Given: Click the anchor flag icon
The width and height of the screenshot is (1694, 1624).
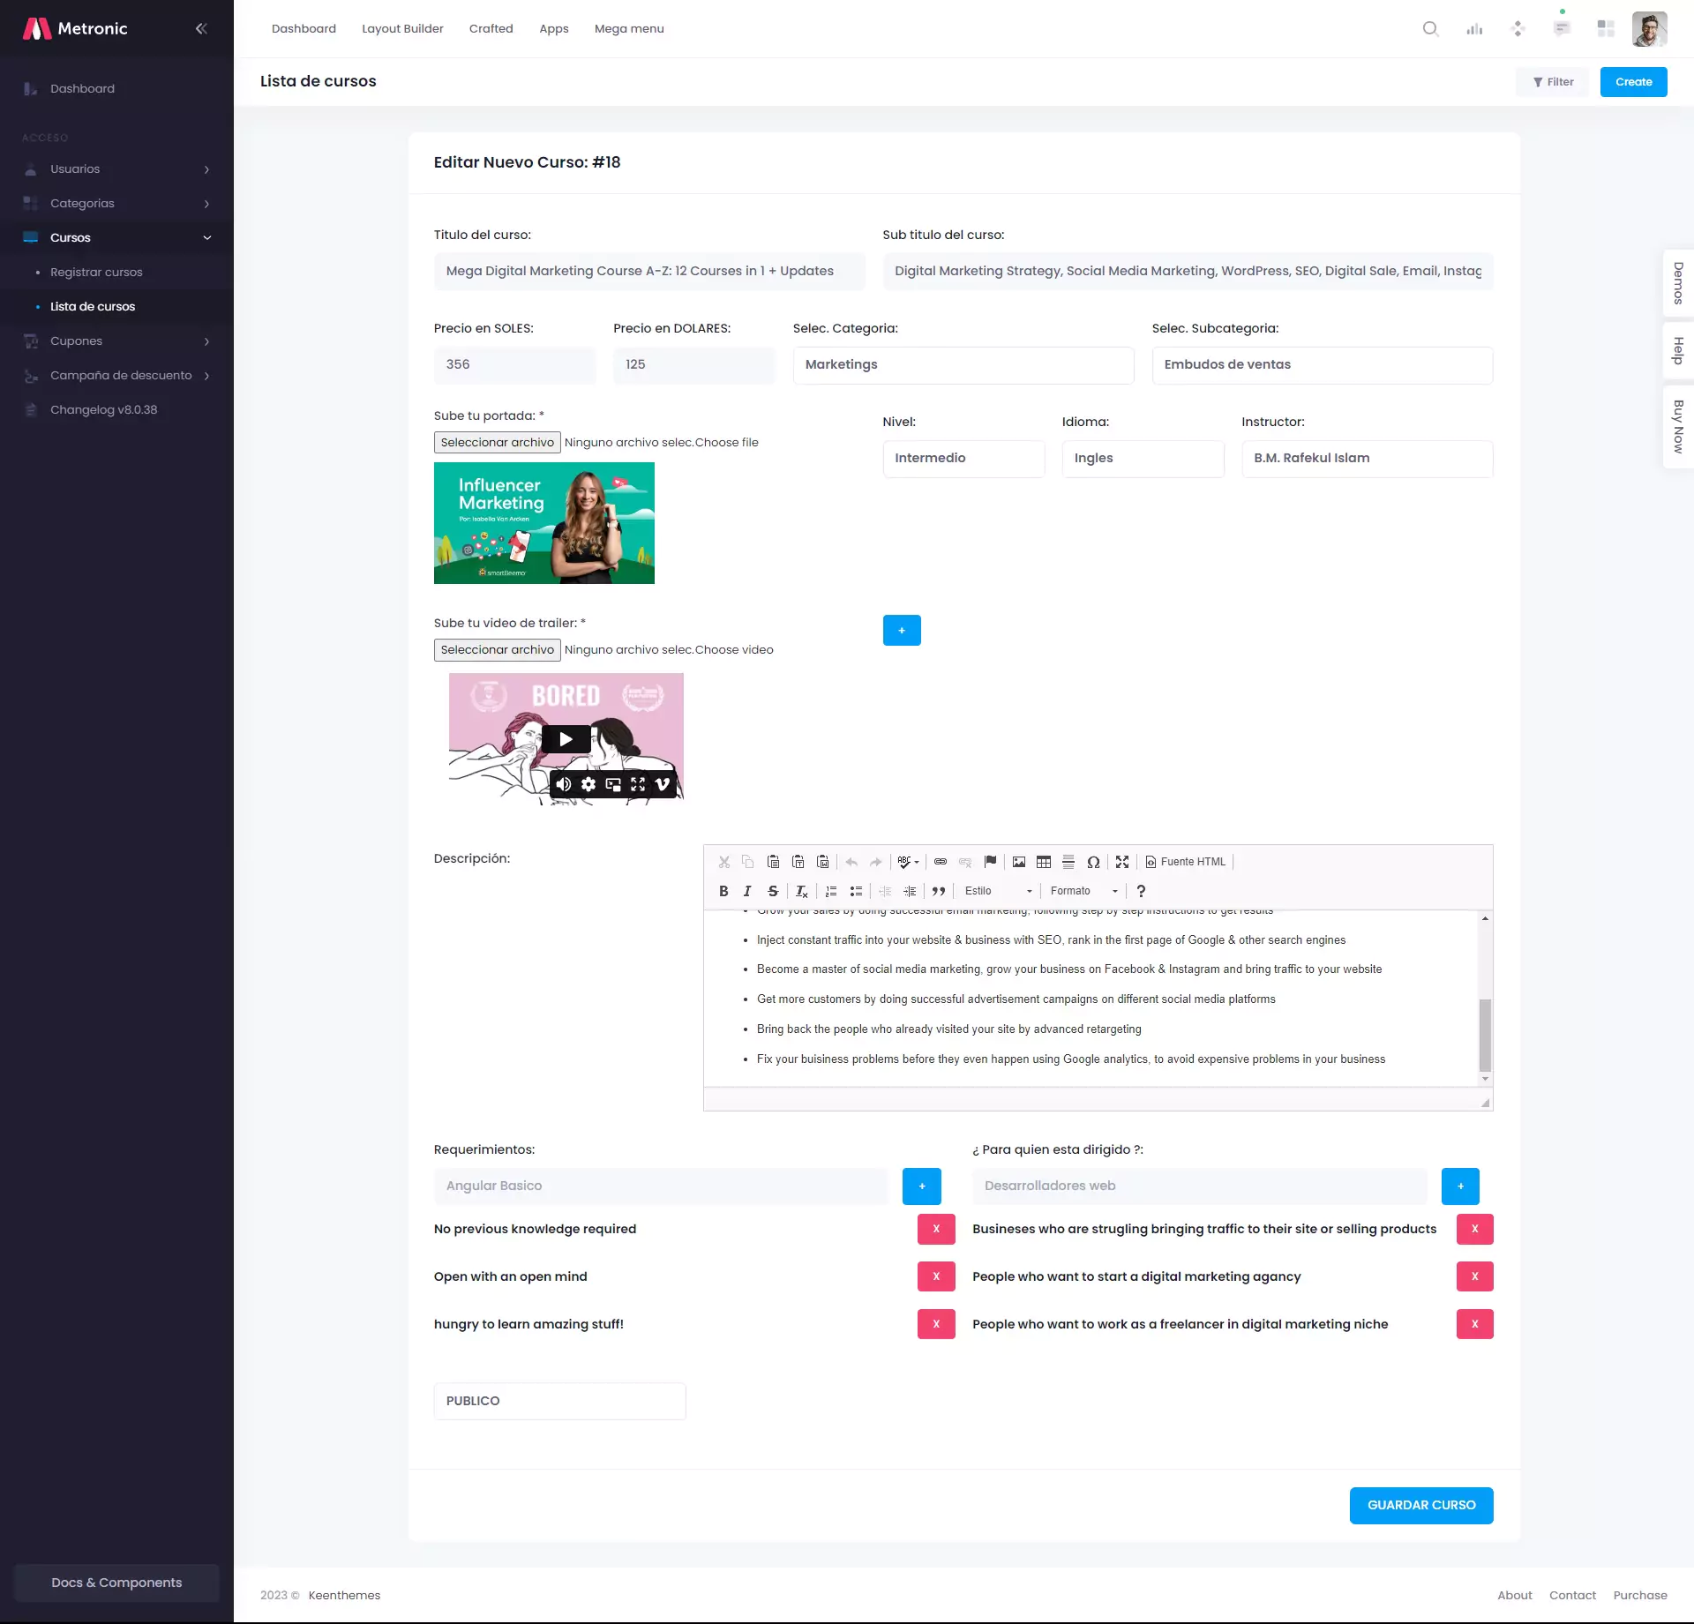Looking at the screenshot, I should [990, 862].
